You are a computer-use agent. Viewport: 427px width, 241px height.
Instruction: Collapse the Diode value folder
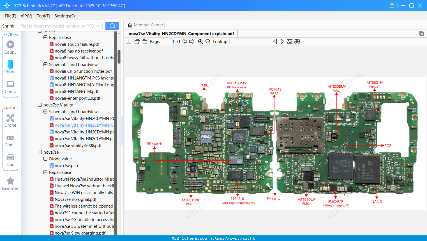[45, 159]
